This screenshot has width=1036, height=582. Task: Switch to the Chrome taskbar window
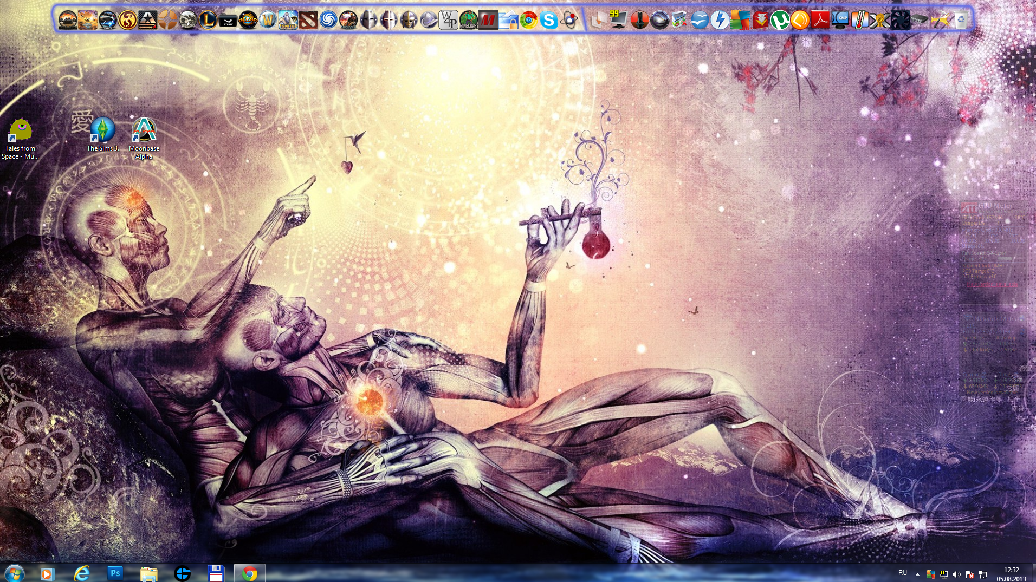point(249,573)
